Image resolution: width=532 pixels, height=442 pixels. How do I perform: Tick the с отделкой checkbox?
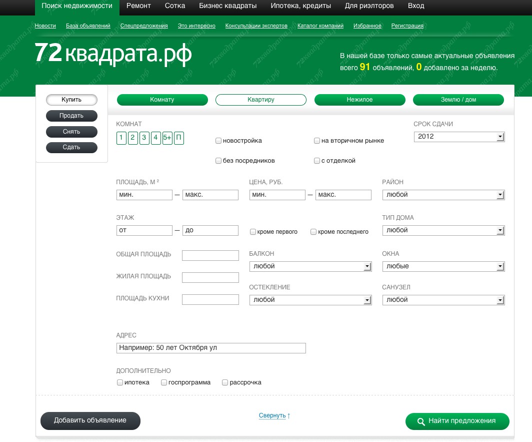pos(317,161)
